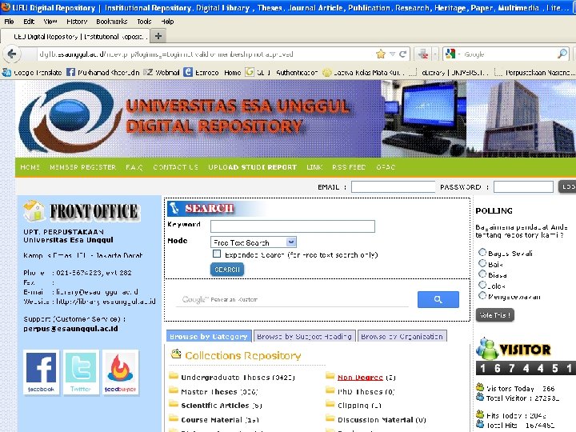Bookmark page with the star icon
The image size is (576, 432).
381,54
